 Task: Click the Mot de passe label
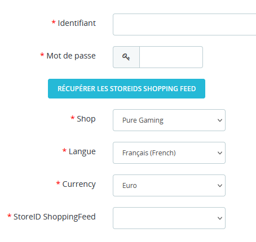point(71,56)
